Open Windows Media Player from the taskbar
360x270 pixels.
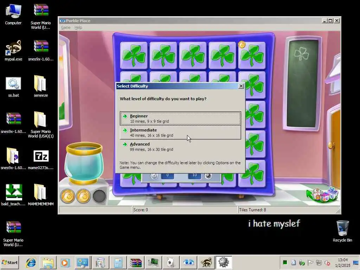[65, 262]
